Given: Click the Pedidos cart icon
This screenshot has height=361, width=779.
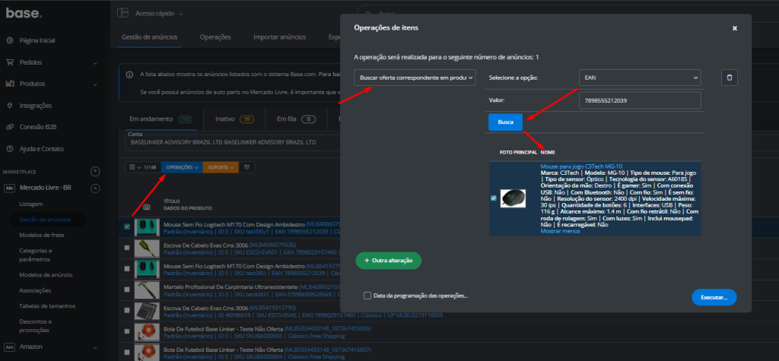Looking at the screenshot, I should (x=9, y=62).
